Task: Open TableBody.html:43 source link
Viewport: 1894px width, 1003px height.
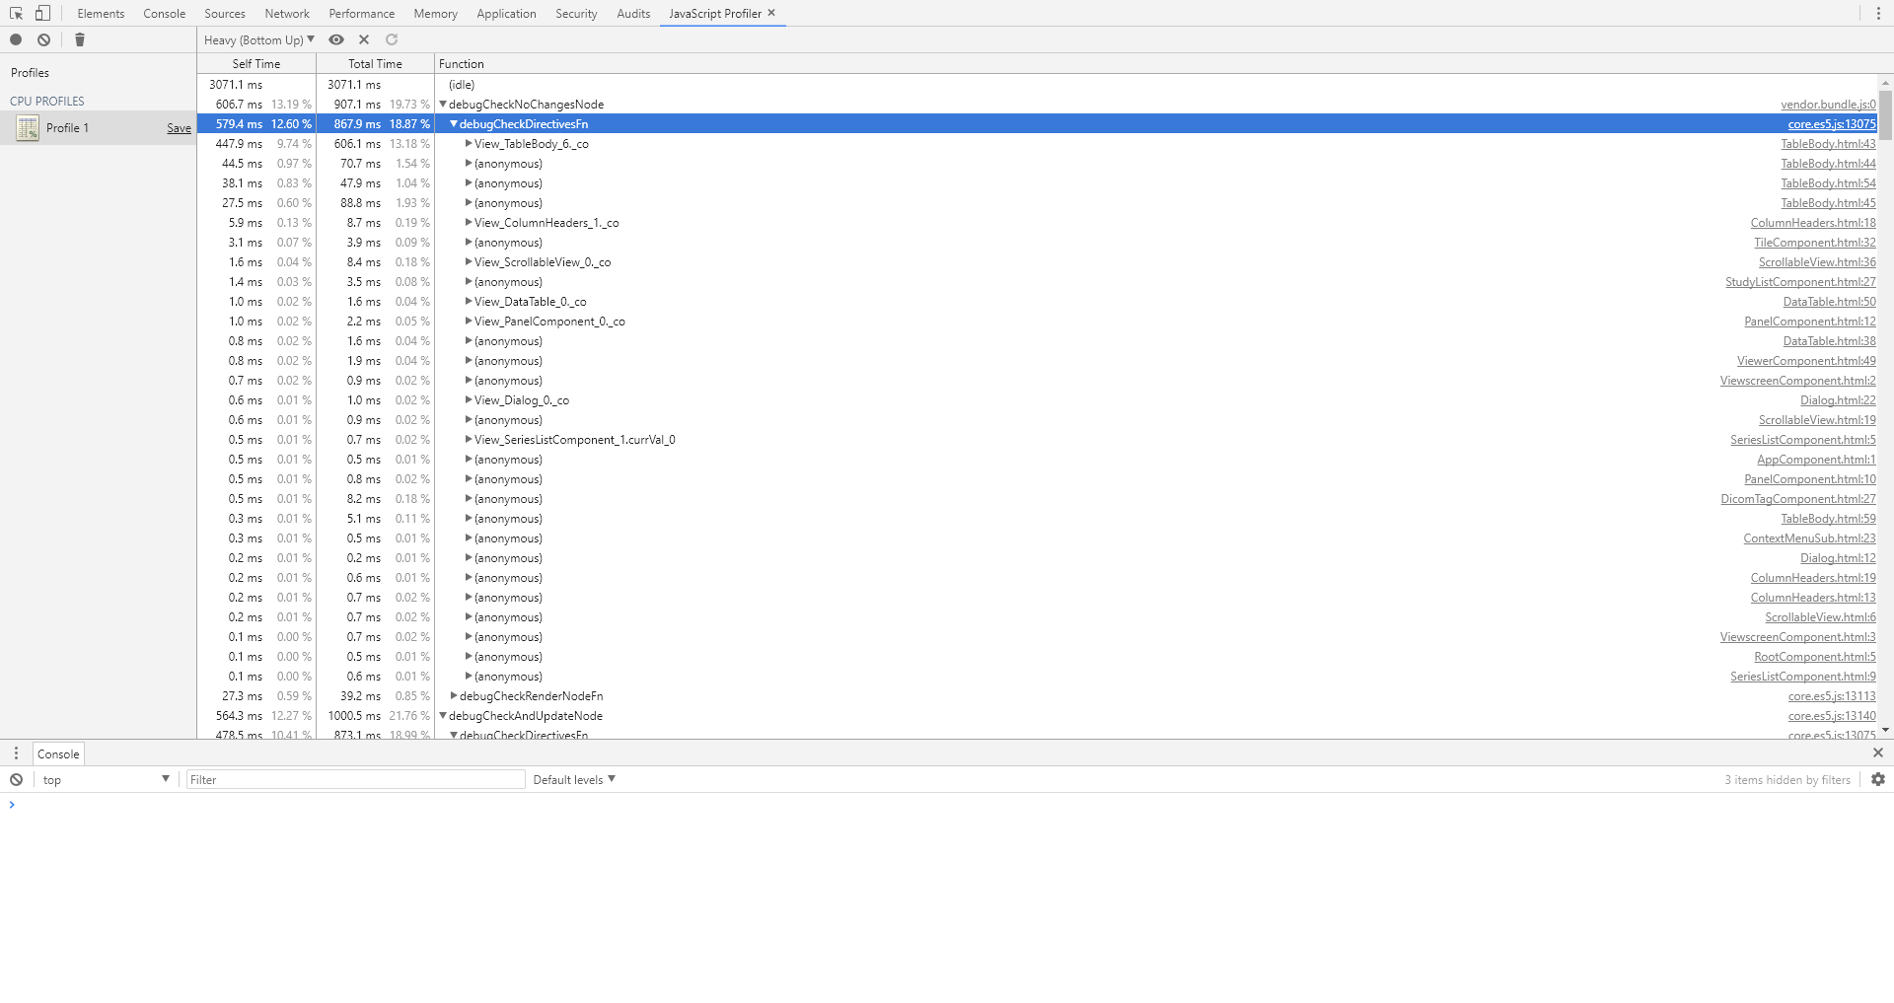Action: pos(1828,143)
